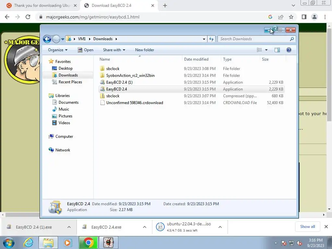
Task: Close the Chrome downloads bar
Action: [x=326, y=227]
